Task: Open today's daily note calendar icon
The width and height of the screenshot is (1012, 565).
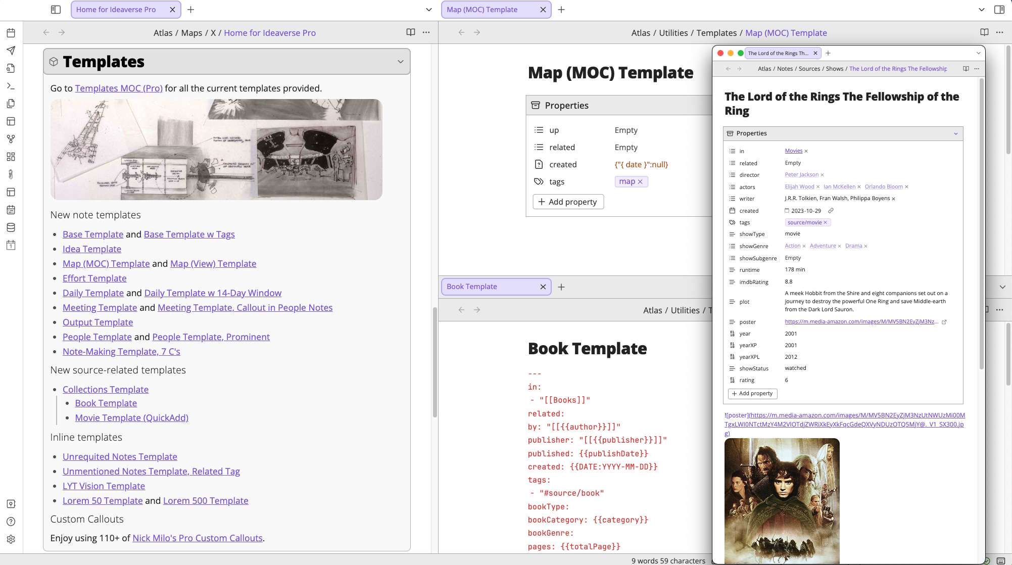Action: 11,33
